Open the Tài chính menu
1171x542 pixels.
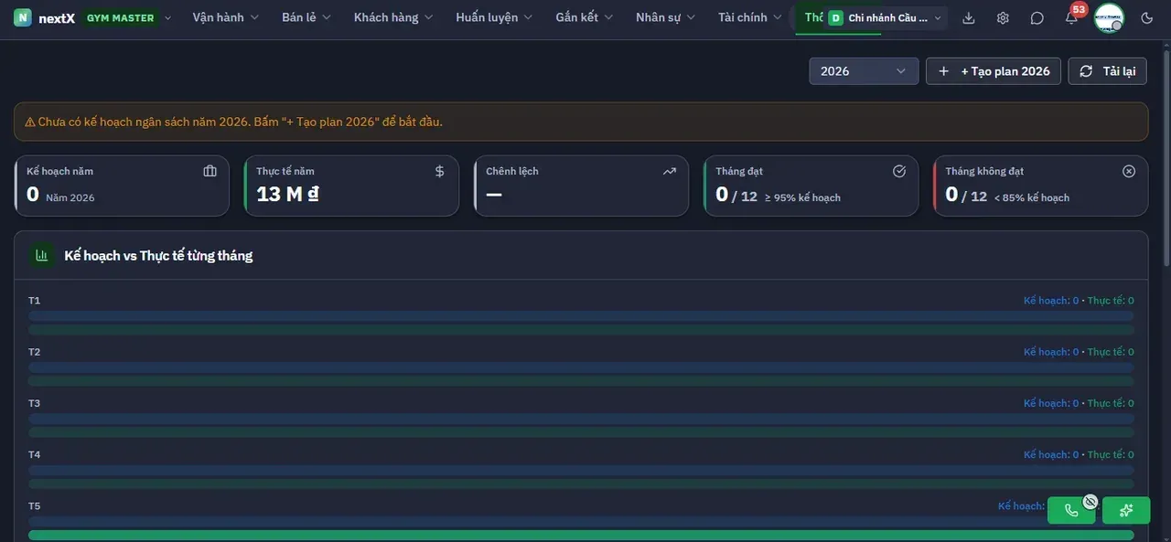tap(750, 17)
